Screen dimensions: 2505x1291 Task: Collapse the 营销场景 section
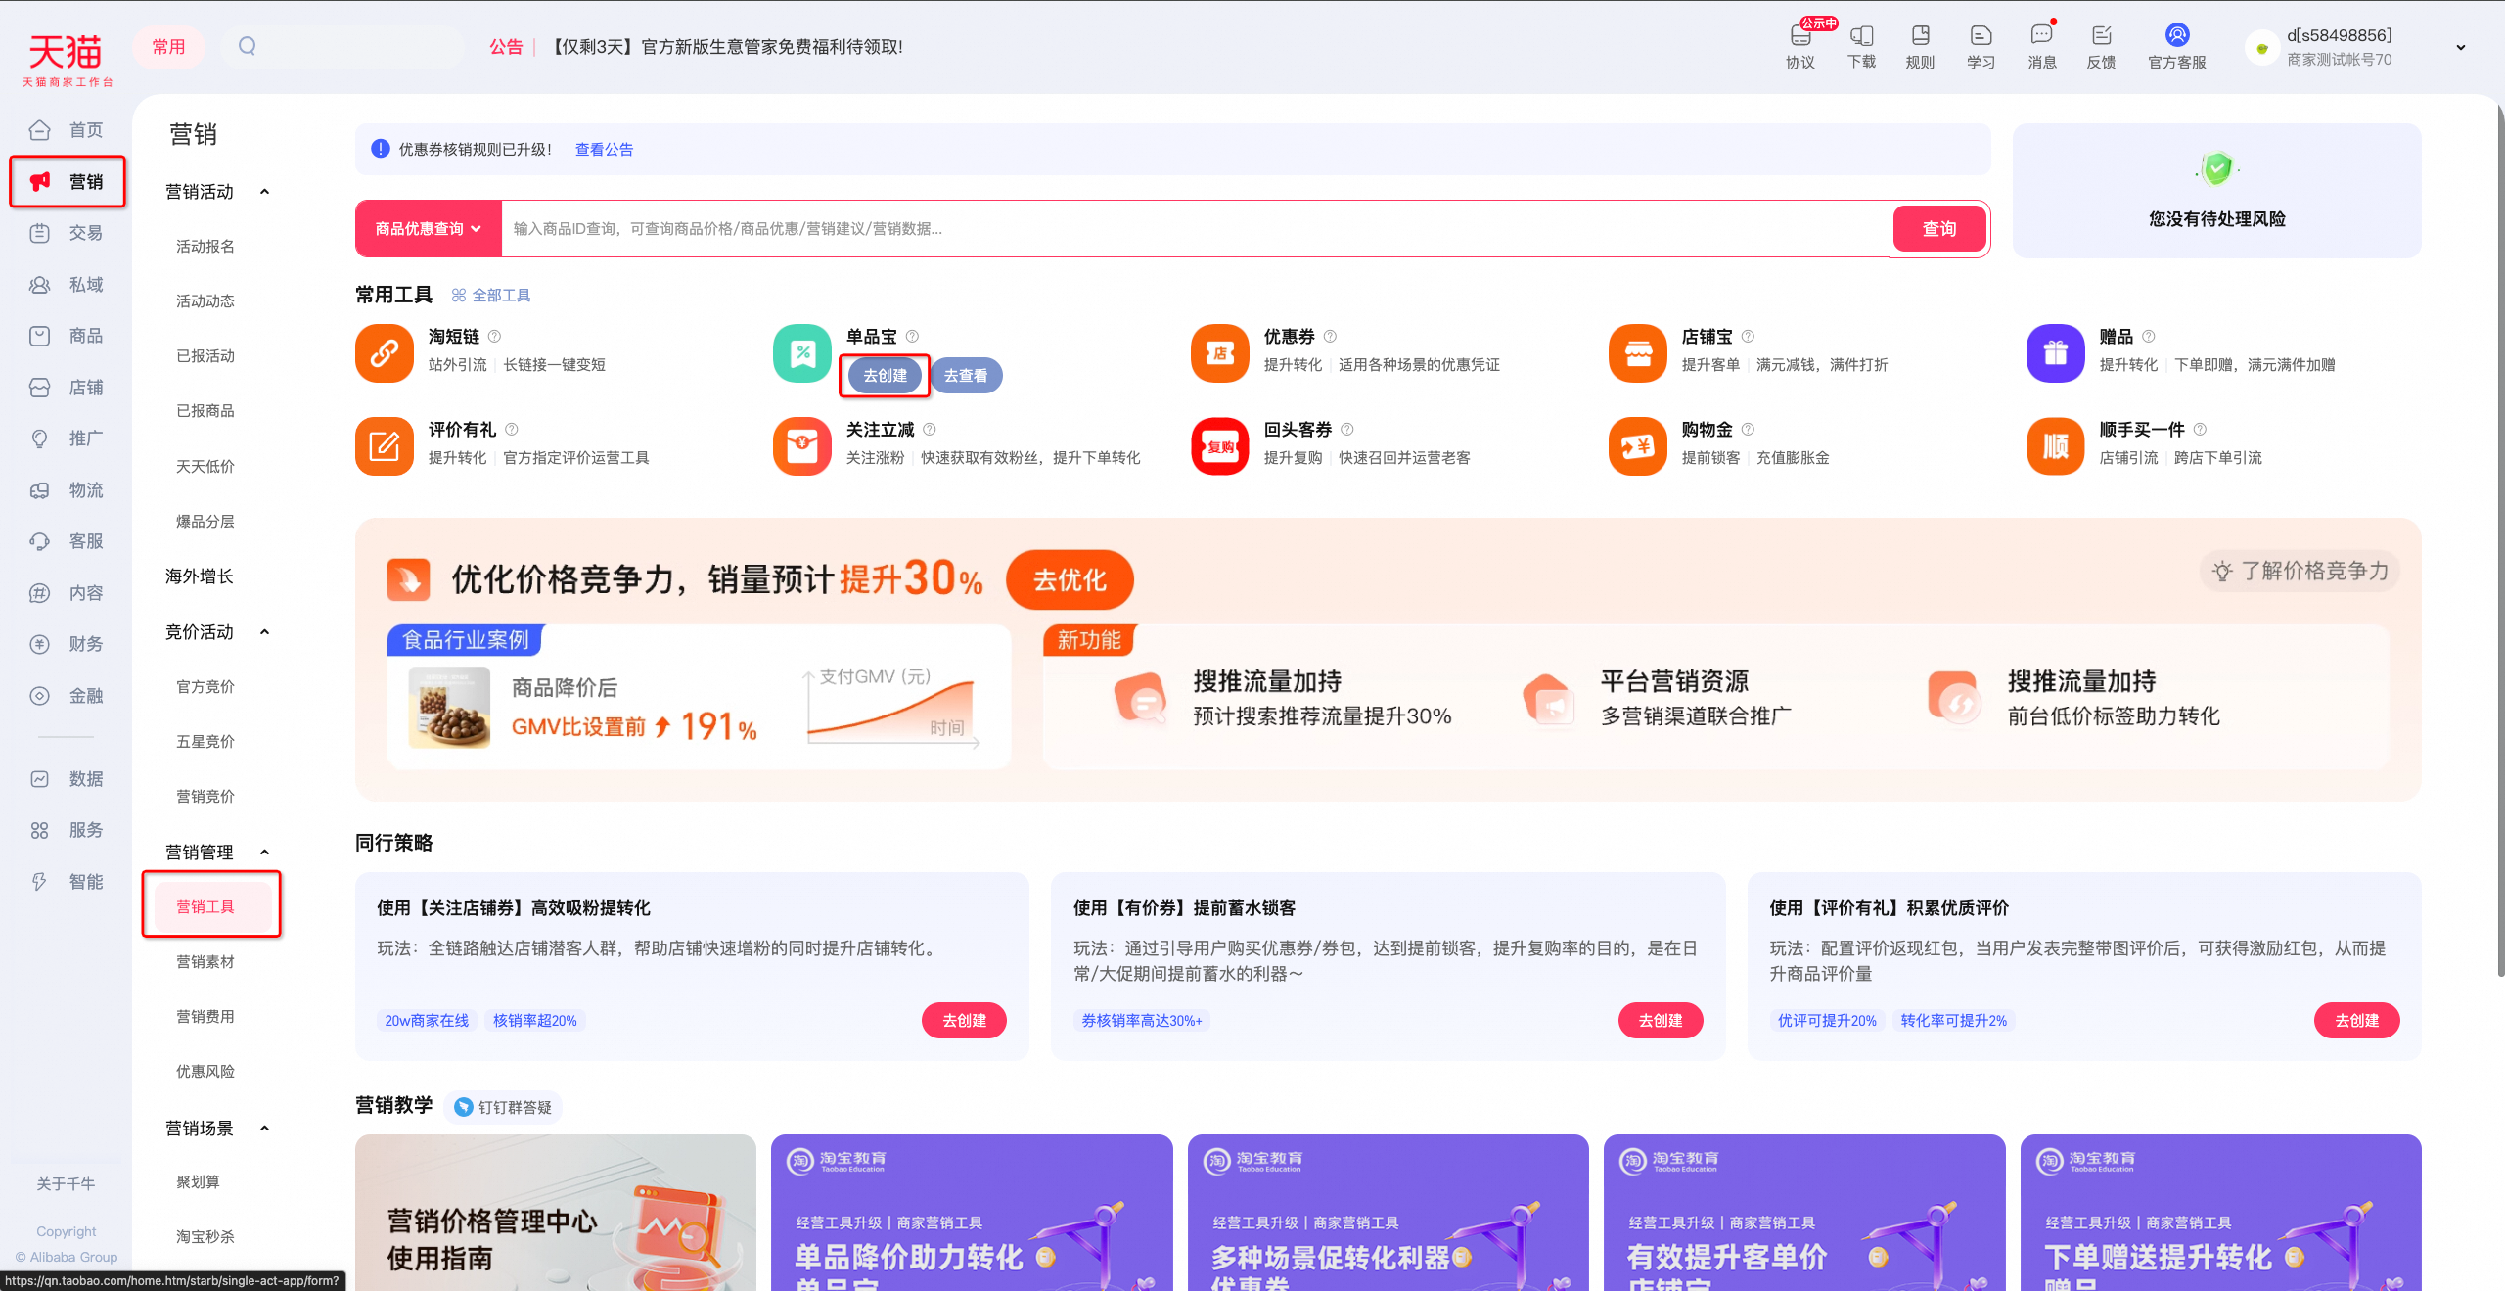click(264, 1129)
